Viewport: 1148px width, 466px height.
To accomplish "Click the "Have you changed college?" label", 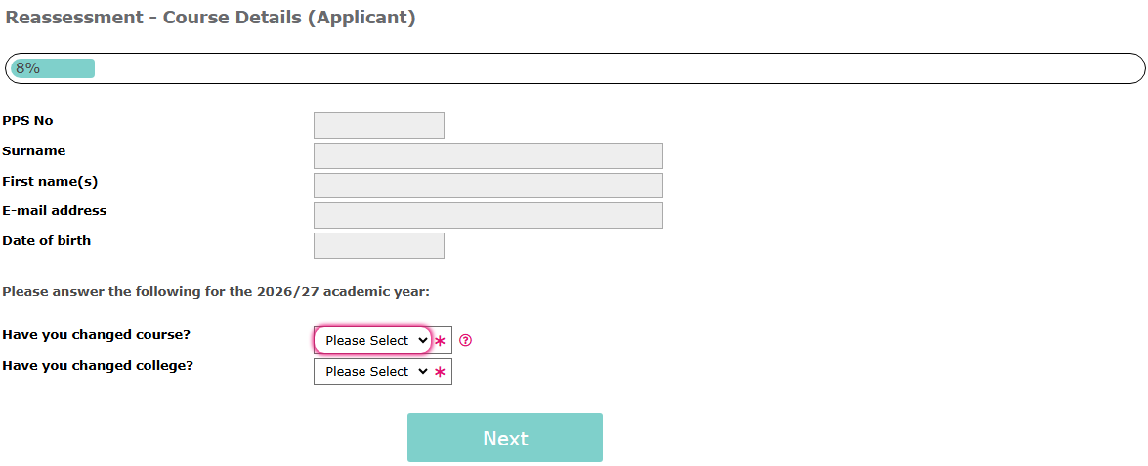I will pos(98,366).
